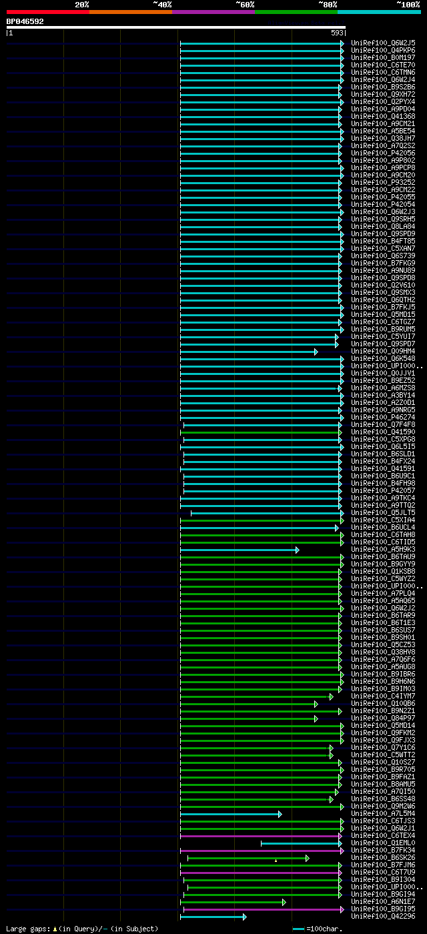Open hit UniRef100_B0M197
The width and height of the screenshot is (427, 934).
point(383,57)
